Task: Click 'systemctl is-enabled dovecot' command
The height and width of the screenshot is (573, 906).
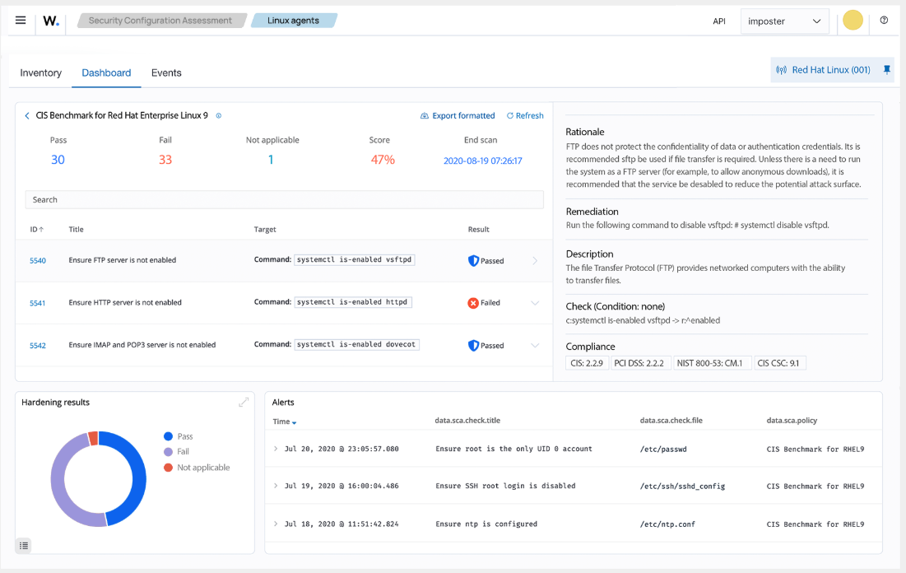Action: [x=356, y=344]
